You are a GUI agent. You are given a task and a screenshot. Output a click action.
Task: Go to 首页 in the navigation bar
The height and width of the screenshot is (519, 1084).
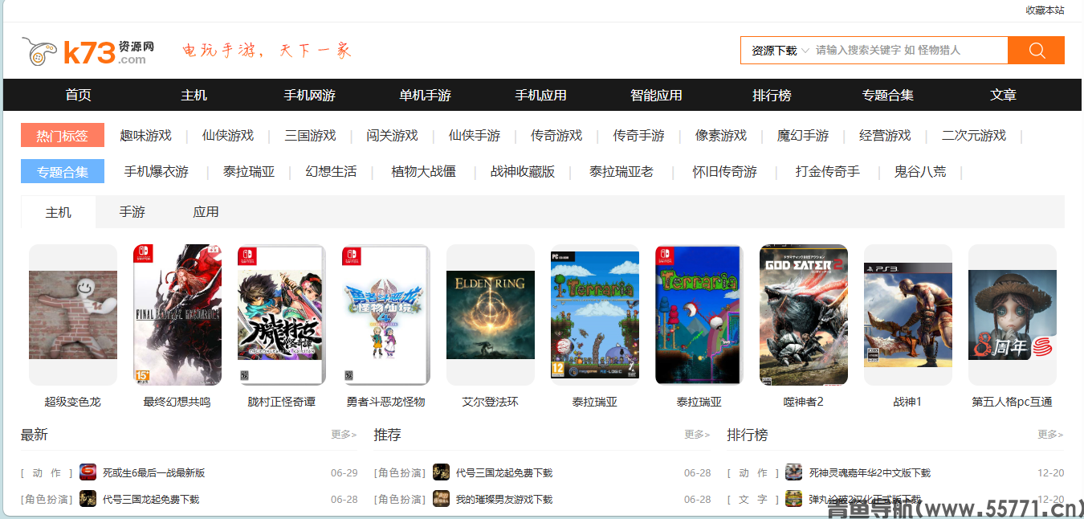tap(79, 95)
